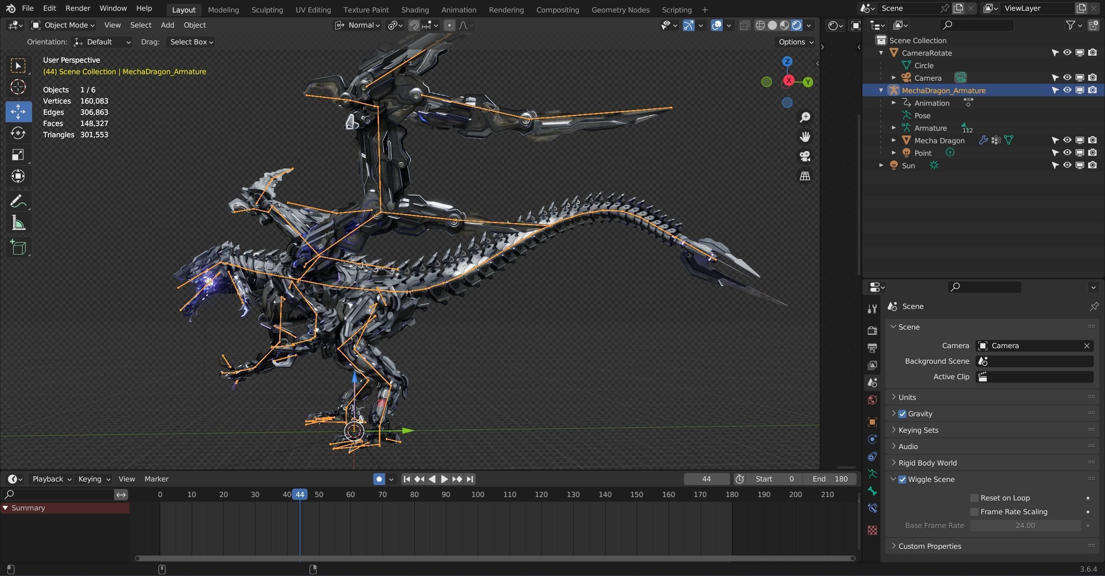Viewport: 1105px width, 576px height.
Task: Activate the Transform tool
Action: click(18, 176)
